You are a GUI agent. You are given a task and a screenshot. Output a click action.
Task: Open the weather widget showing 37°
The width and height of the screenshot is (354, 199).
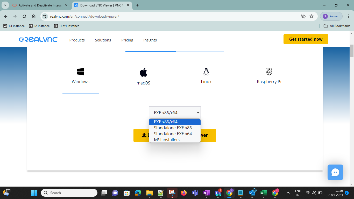[6, 193]
